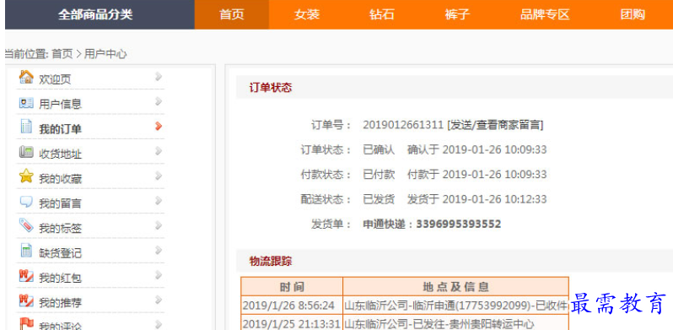Click the 已确认 status value

tap(379, 149)
